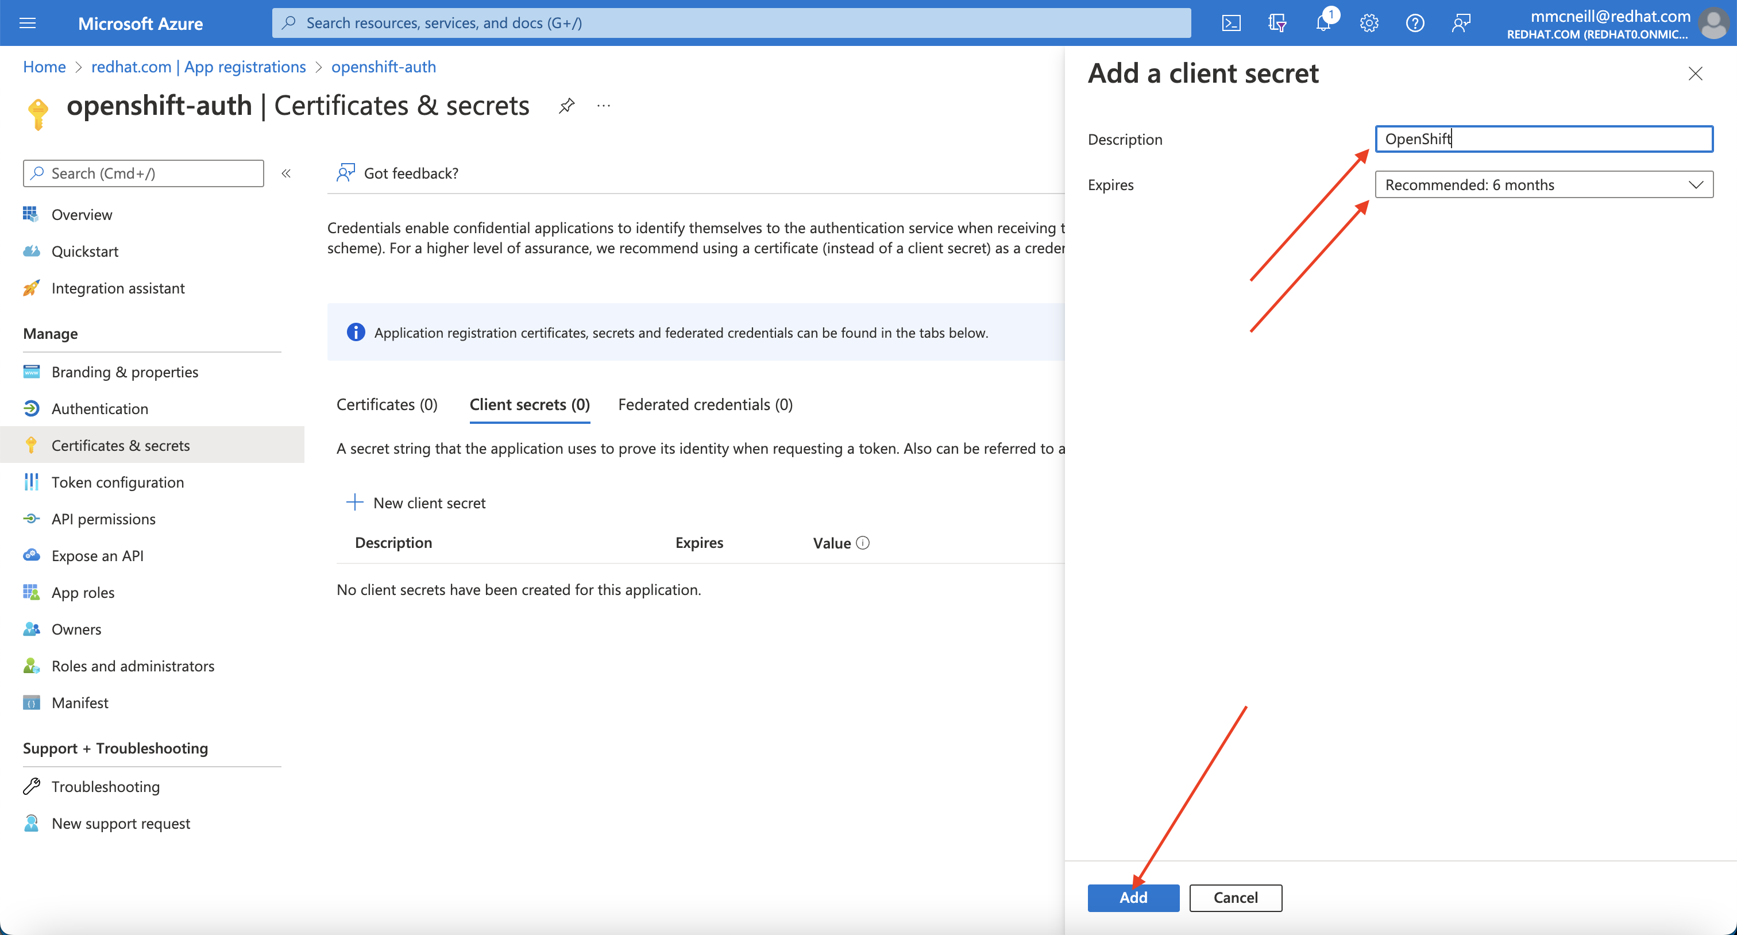Image resolution: width=1737 pixels, height=935 pixels.
Task: Select the Token configuration sidebar icon
Action: 31,481
